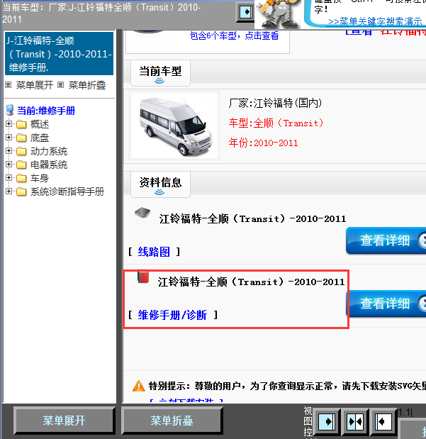Expand the 动力系统 tree folder
The height and width of the screenshot is (439, 426).
coord(9,150)
